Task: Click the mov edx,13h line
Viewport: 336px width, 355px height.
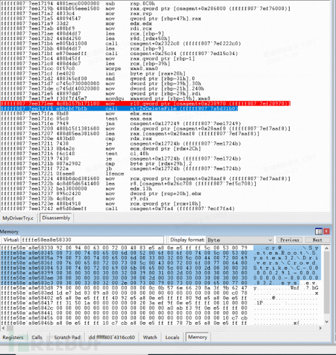Action: (x=76, y=189)
